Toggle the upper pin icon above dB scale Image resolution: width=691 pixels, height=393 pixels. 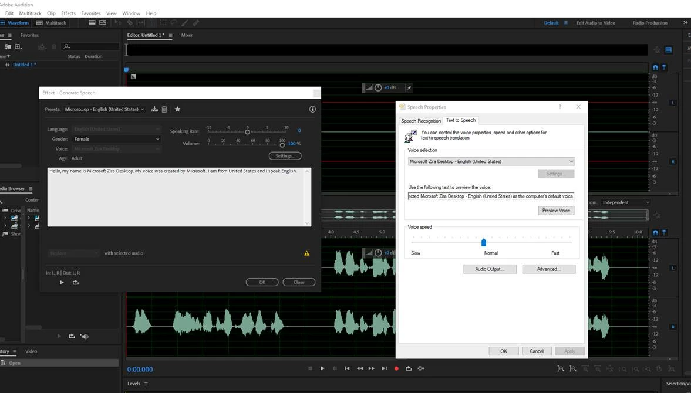[664, 67]
